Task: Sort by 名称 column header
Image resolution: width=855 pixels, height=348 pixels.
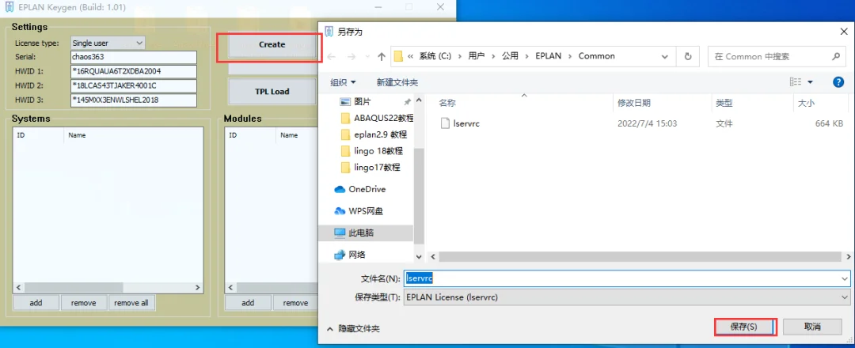Action: (447, 103)
